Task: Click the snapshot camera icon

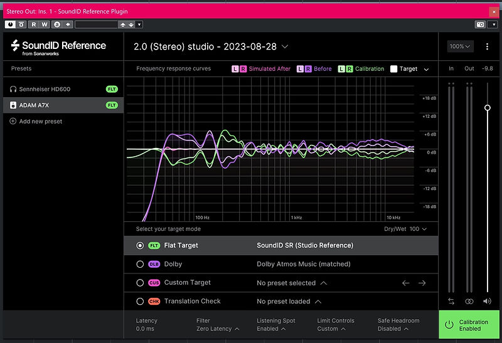Action: [x=480, y=24]
